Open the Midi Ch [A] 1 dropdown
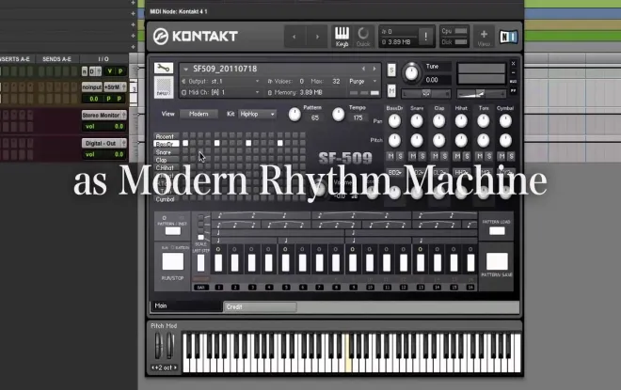 click(220, 92)
